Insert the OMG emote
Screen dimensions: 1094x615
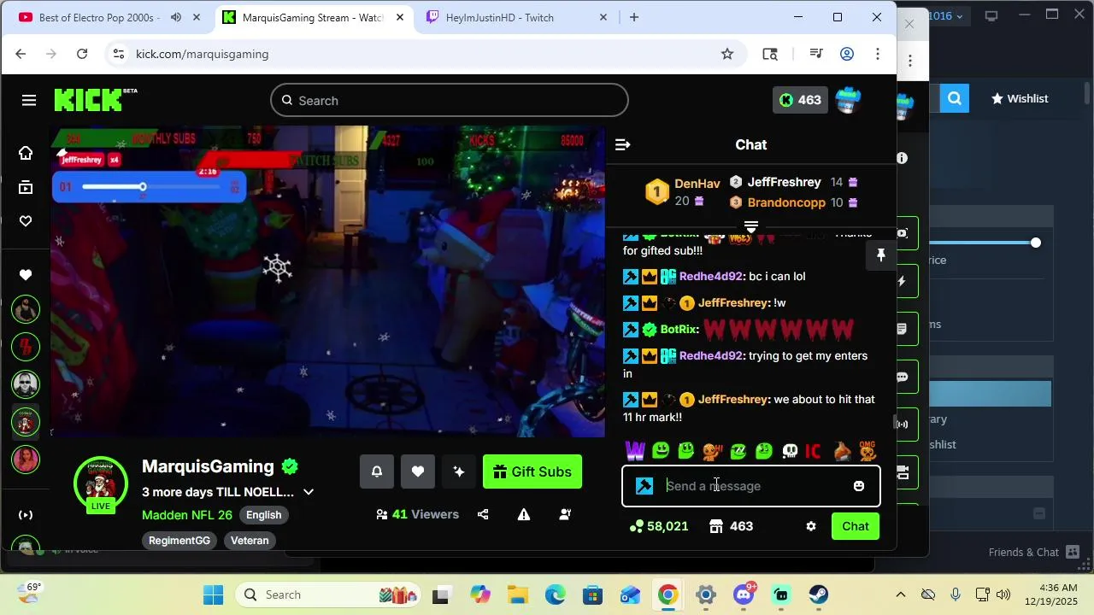(868, 450)
